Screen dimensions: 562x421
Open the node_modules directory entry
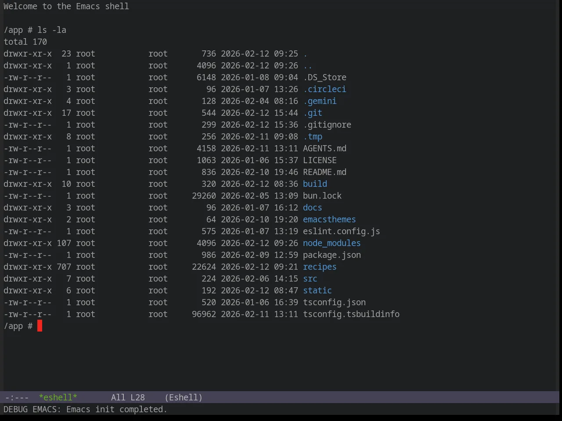tap(332, 243)
